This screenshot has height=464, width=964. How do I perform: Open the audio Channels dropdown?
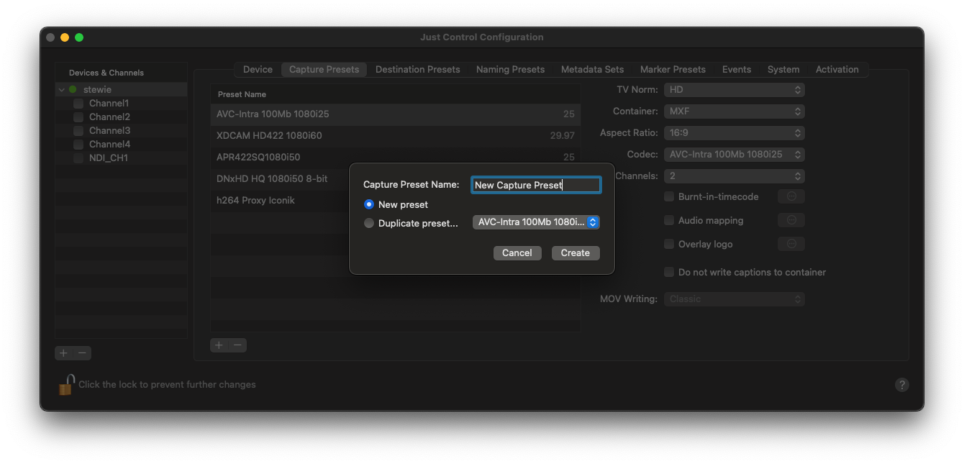coord(735,176)
